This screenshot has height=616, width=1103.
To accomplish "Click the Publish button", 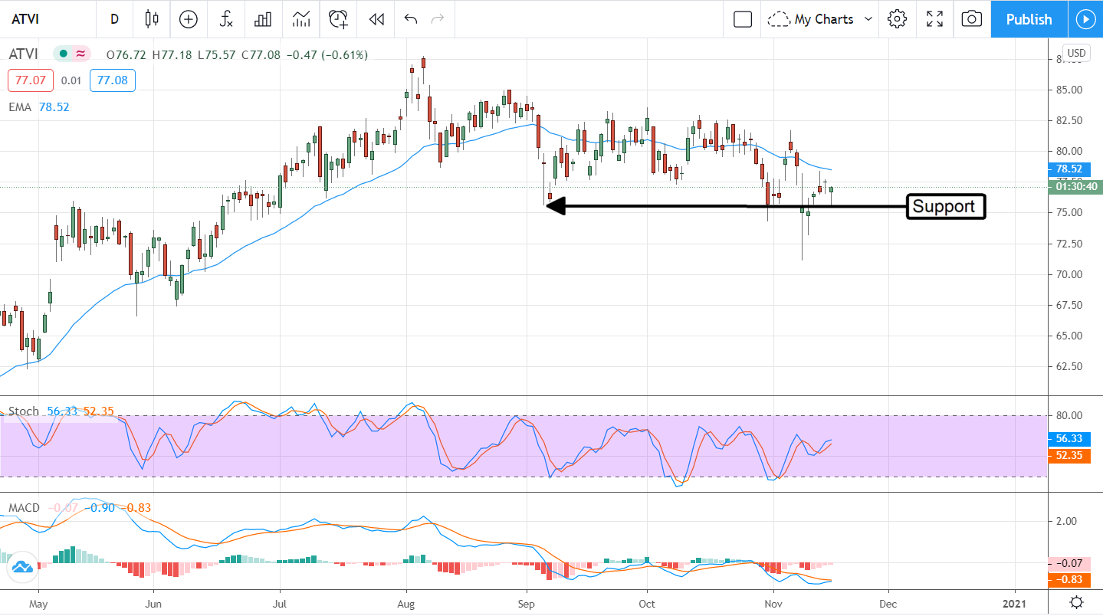I will coord(1029,19).
